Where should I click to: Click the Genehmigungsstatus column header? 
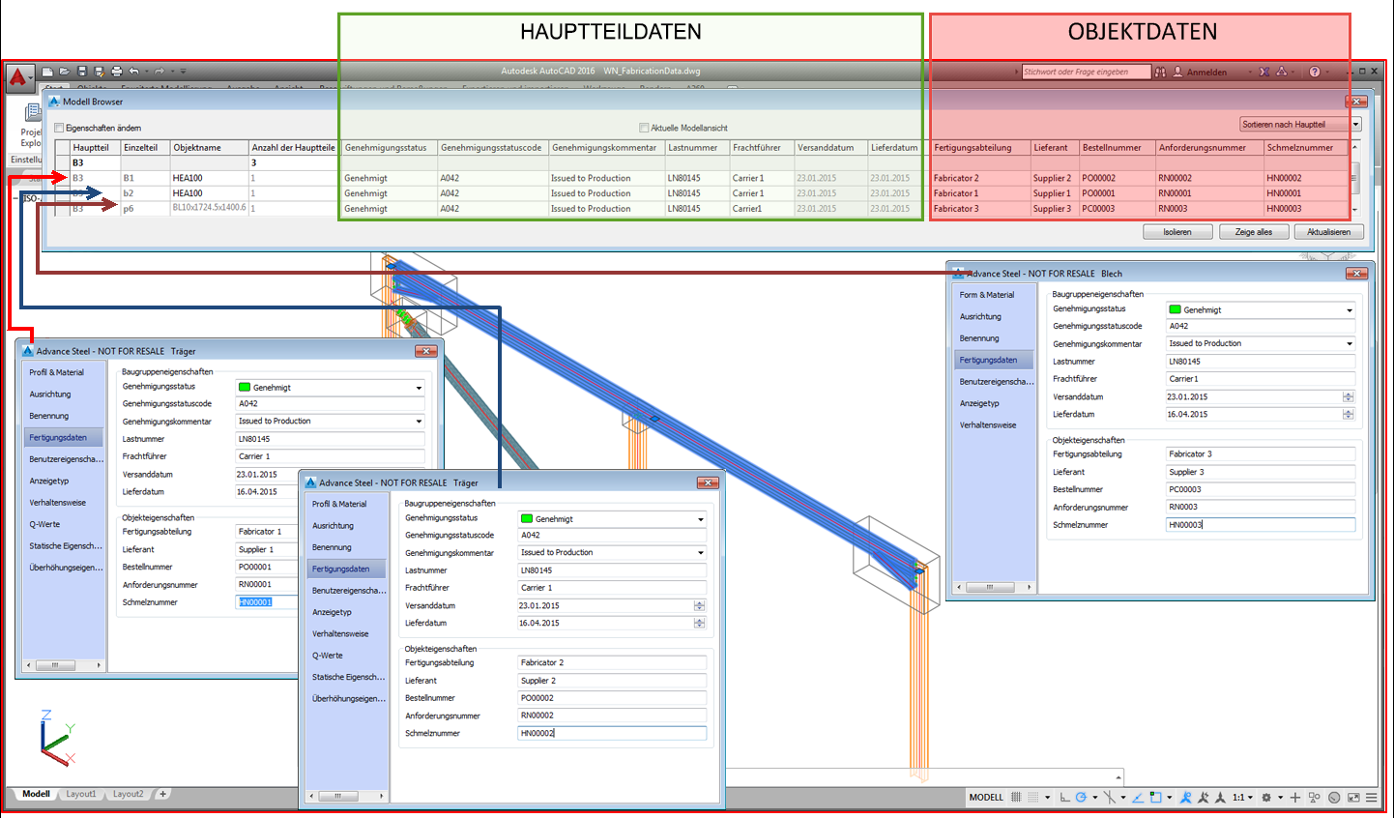pyautogui.click(x=389, y=148)
